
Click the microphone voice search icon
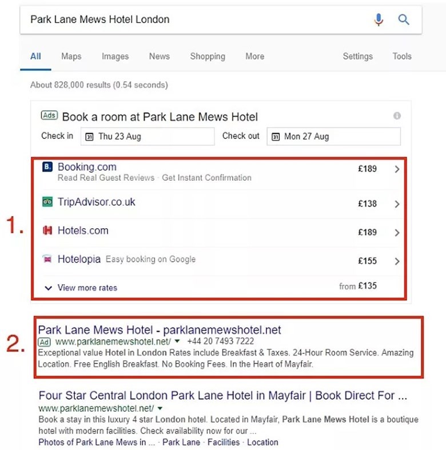[x=379, y=20]
